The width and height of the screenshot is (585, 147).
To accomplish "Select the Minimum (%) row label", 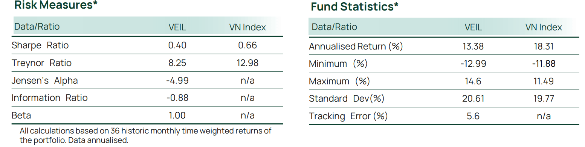I will (338, 64).
